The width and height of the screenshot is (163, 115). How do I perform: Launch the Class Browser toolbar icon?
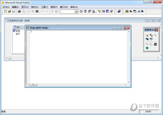(x=99, y=11)
